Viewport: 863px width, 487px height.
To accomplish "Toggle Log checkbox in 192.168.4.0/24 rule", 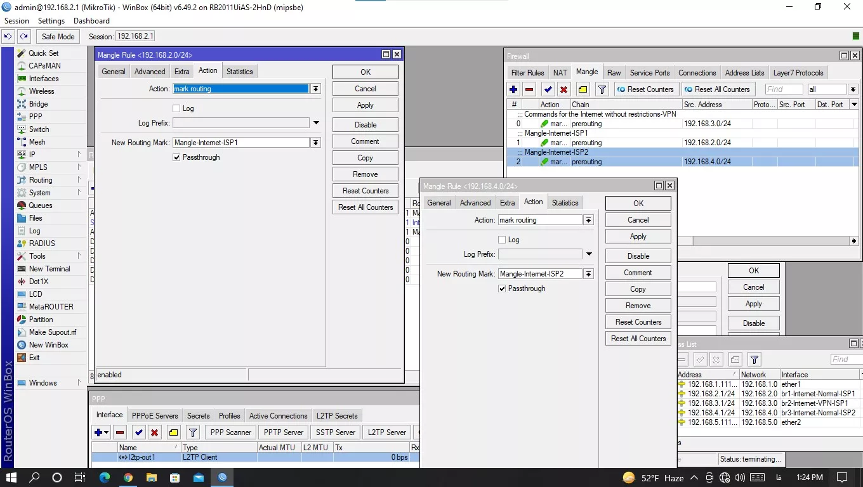I will tap(502, 240).
